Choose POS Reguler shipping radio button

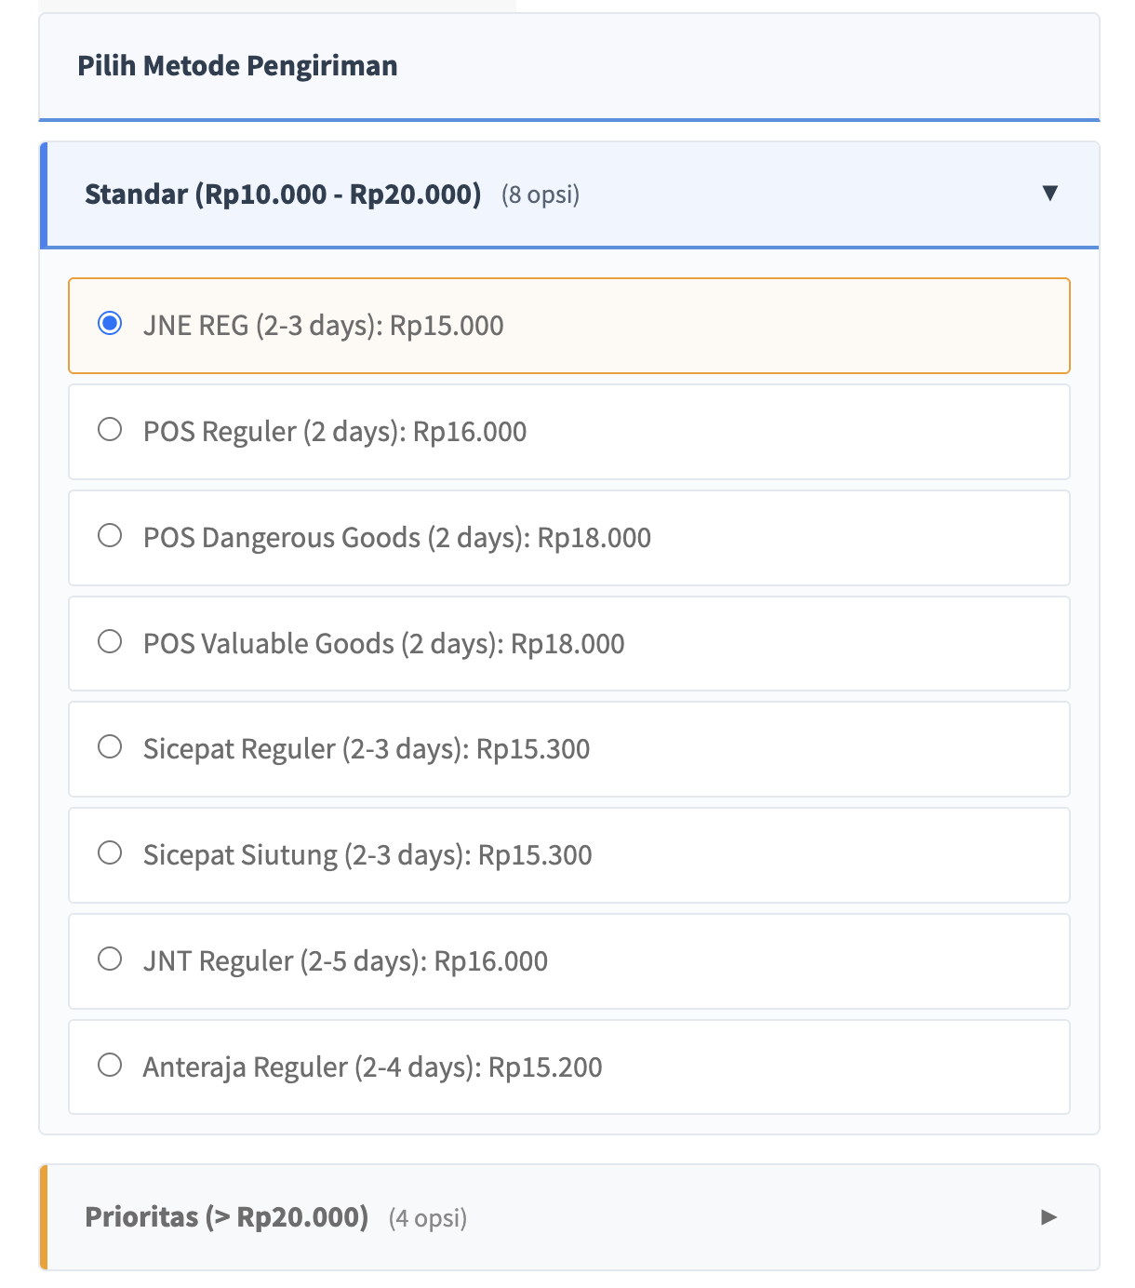click(110, 430)
